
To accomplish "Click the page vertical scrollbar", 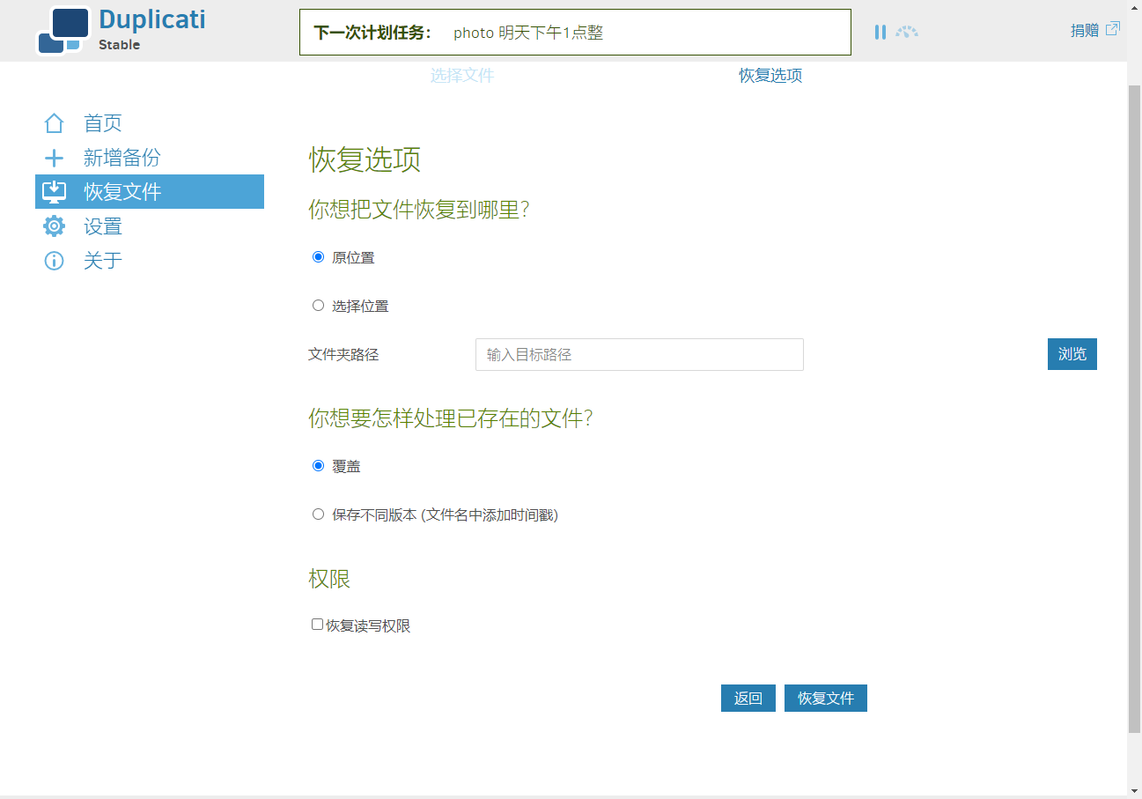I will pos(1134,410).
